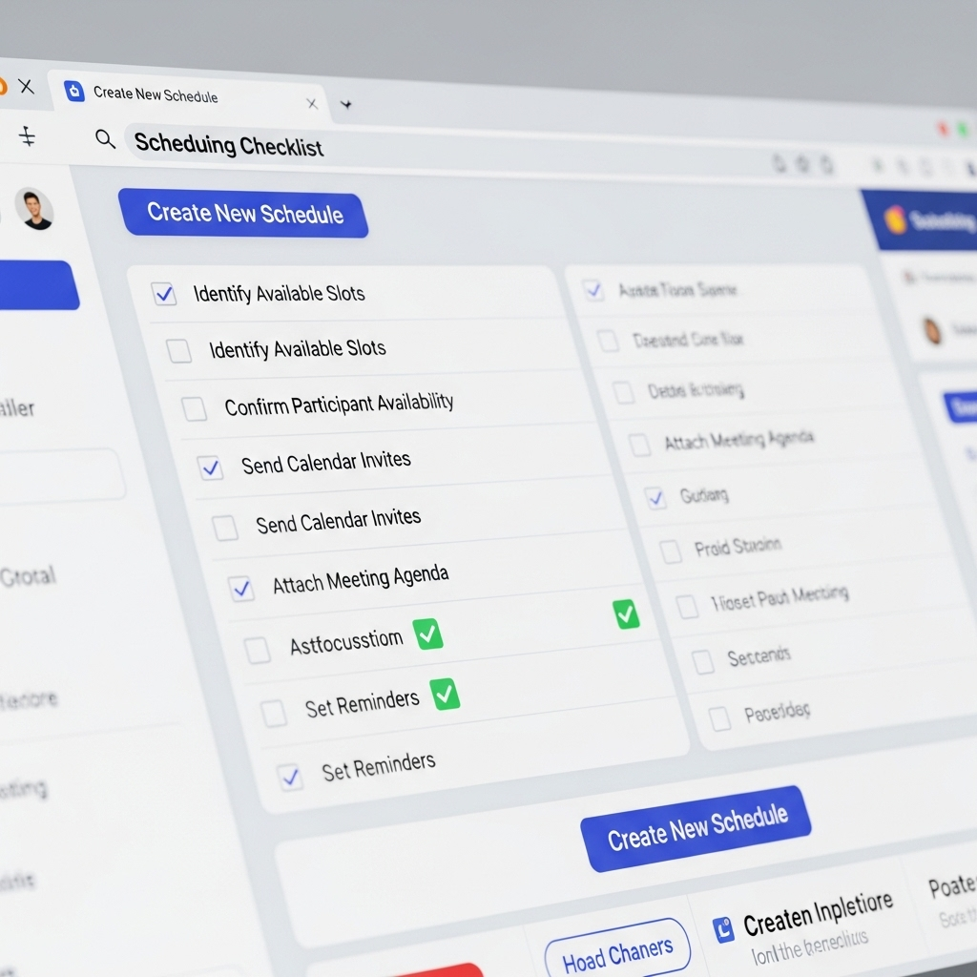Click the blue favicon on the Create New Schedule tab
This screenshot has height=977, width=977.
[73, 92]
